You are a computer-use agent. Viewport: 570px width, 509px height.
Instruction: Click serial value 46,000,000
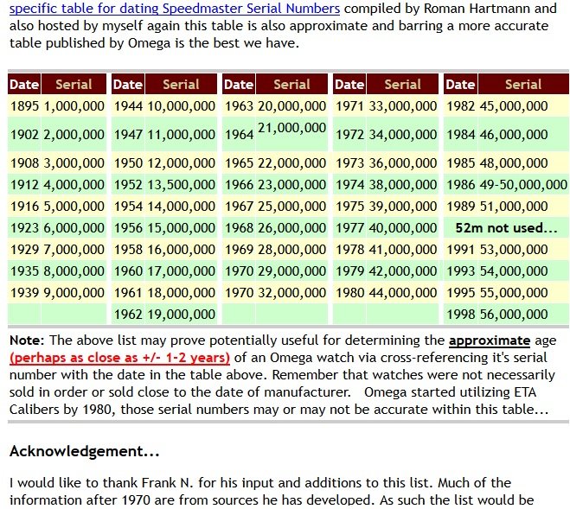click(523, 135)
